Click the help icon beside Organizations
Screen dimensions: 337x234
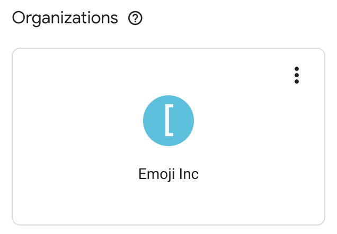(136, 19)
